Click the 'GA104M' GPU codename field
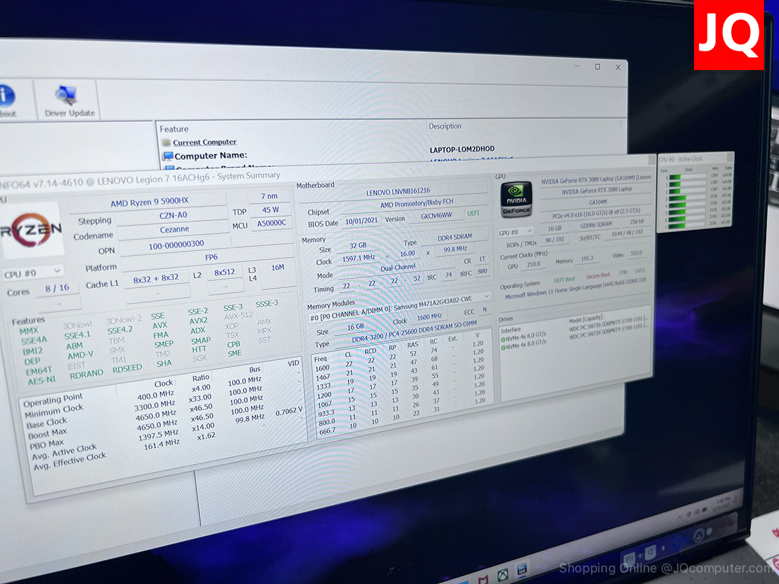 [596, 202]
